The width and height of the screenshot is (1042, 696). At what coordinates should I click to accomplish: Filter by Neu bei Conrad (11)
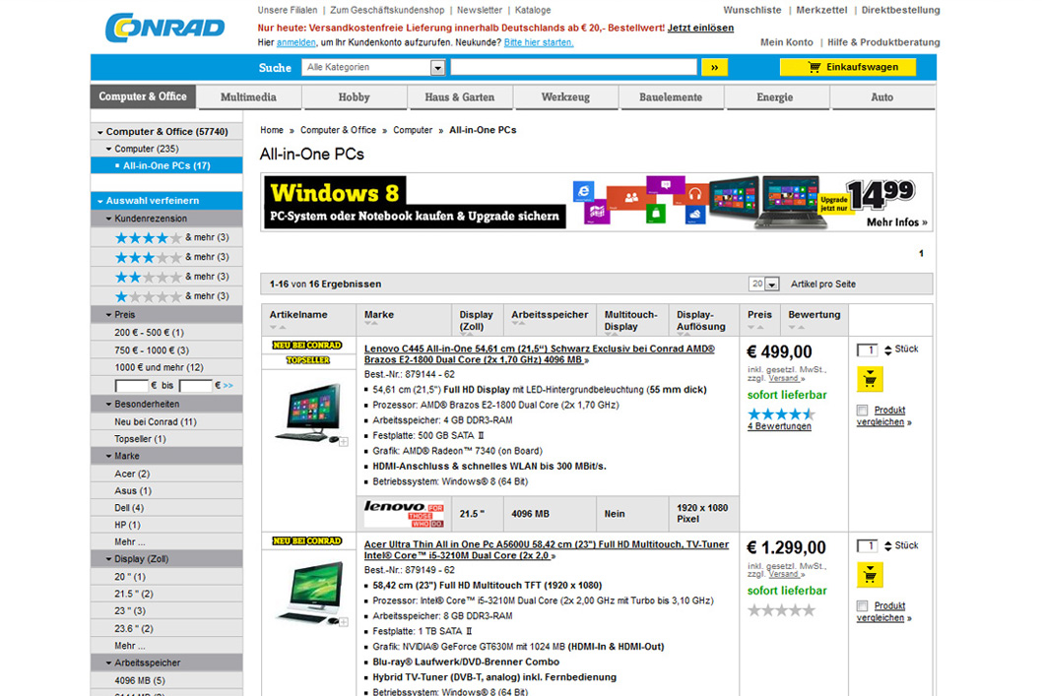(x=156, y=421)
